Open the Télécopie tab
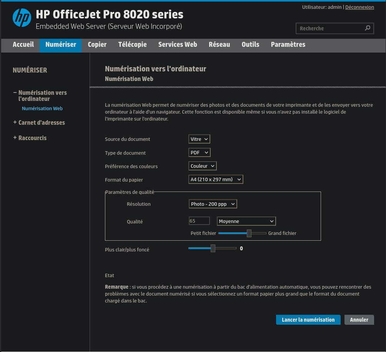The width and height of the screenshot is (386, 352). [132, 45]
